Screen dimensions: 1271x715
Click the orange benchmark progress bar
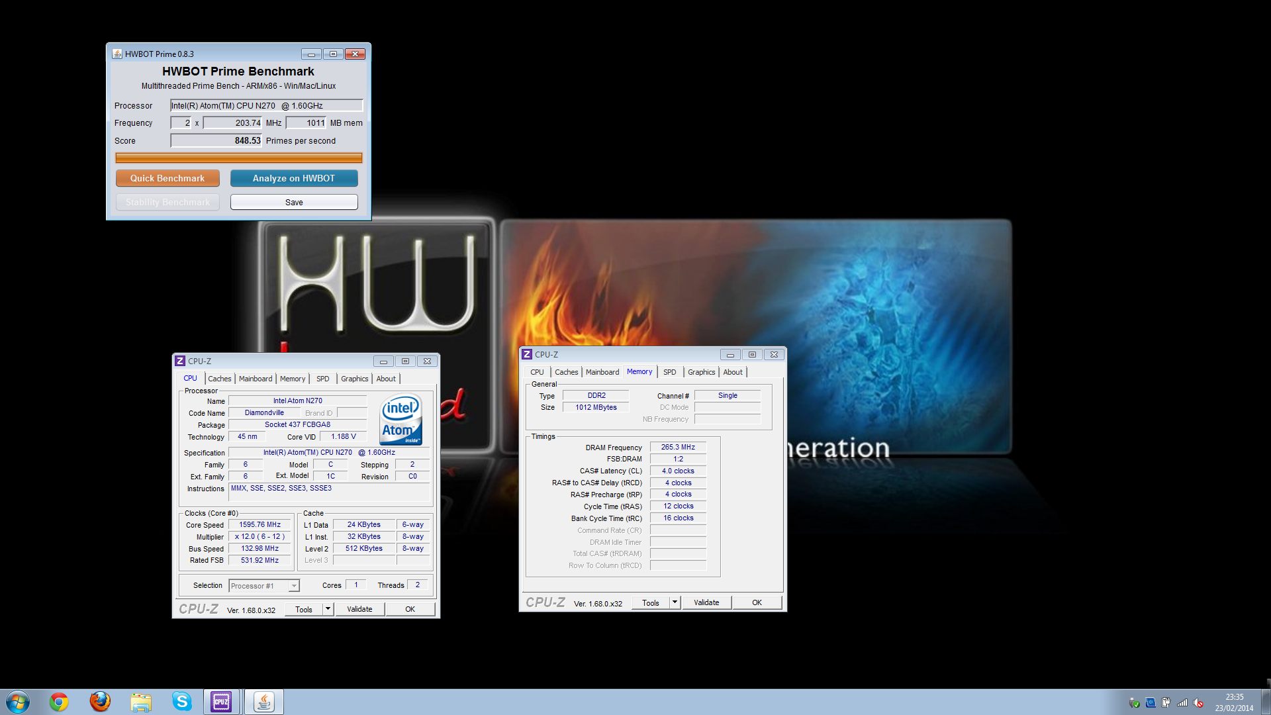[238, 158]
